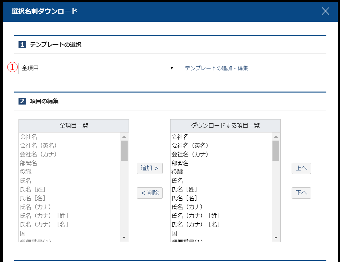Click the ダウンロードする項目一覧 scrollbar thumb
This screenshot has width=340, height=262.
coord(276,150)
